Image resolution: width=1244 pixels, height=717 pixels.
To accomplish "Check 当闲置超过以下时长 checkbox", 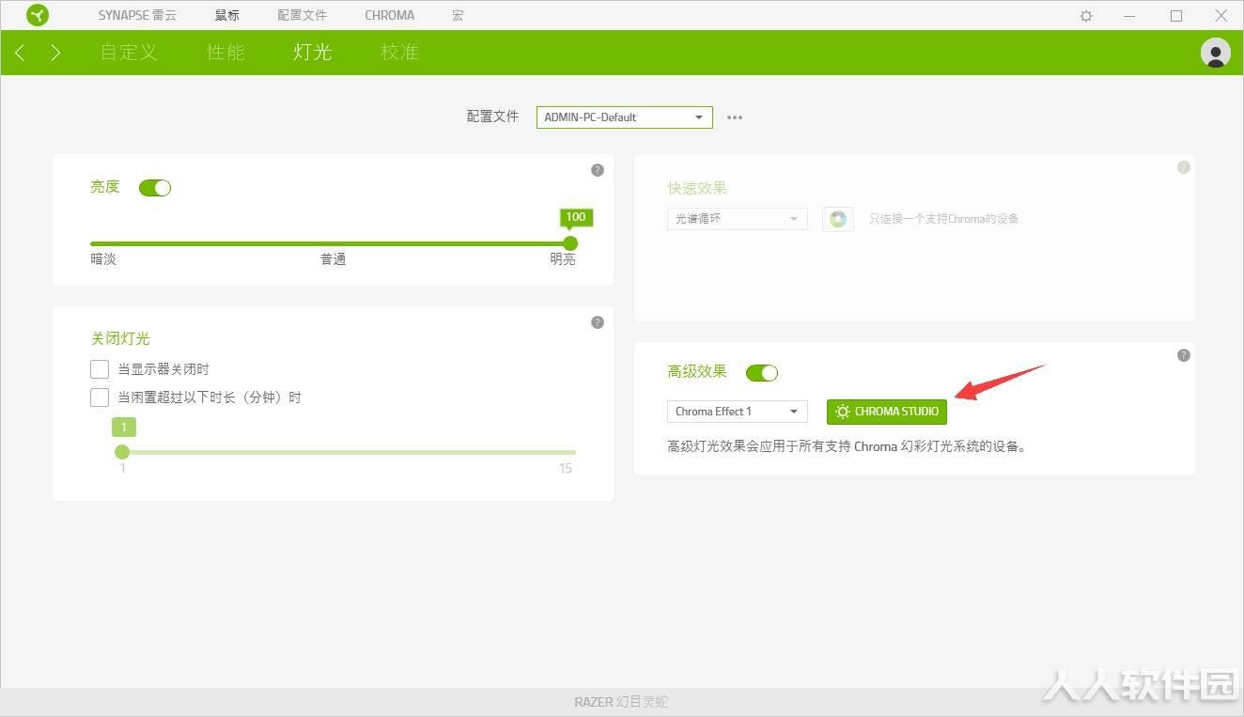I will coord(100,397).
